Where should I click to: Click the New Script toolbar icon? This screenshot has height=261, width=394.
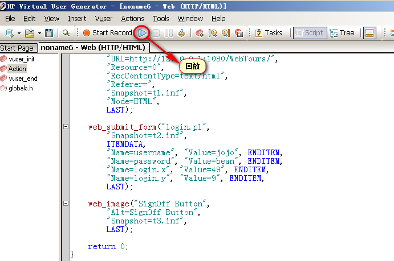(x=10, y=33)
